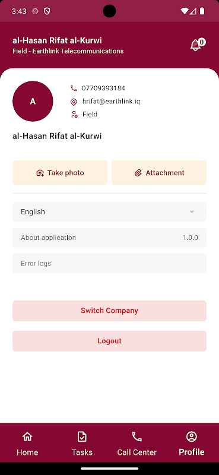
Task: Click the language dropdown arrow
Action: (192, 212)
